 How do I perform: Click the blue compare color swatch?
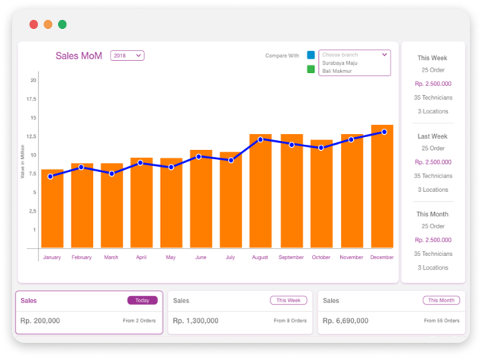click(x=311, y=56)
